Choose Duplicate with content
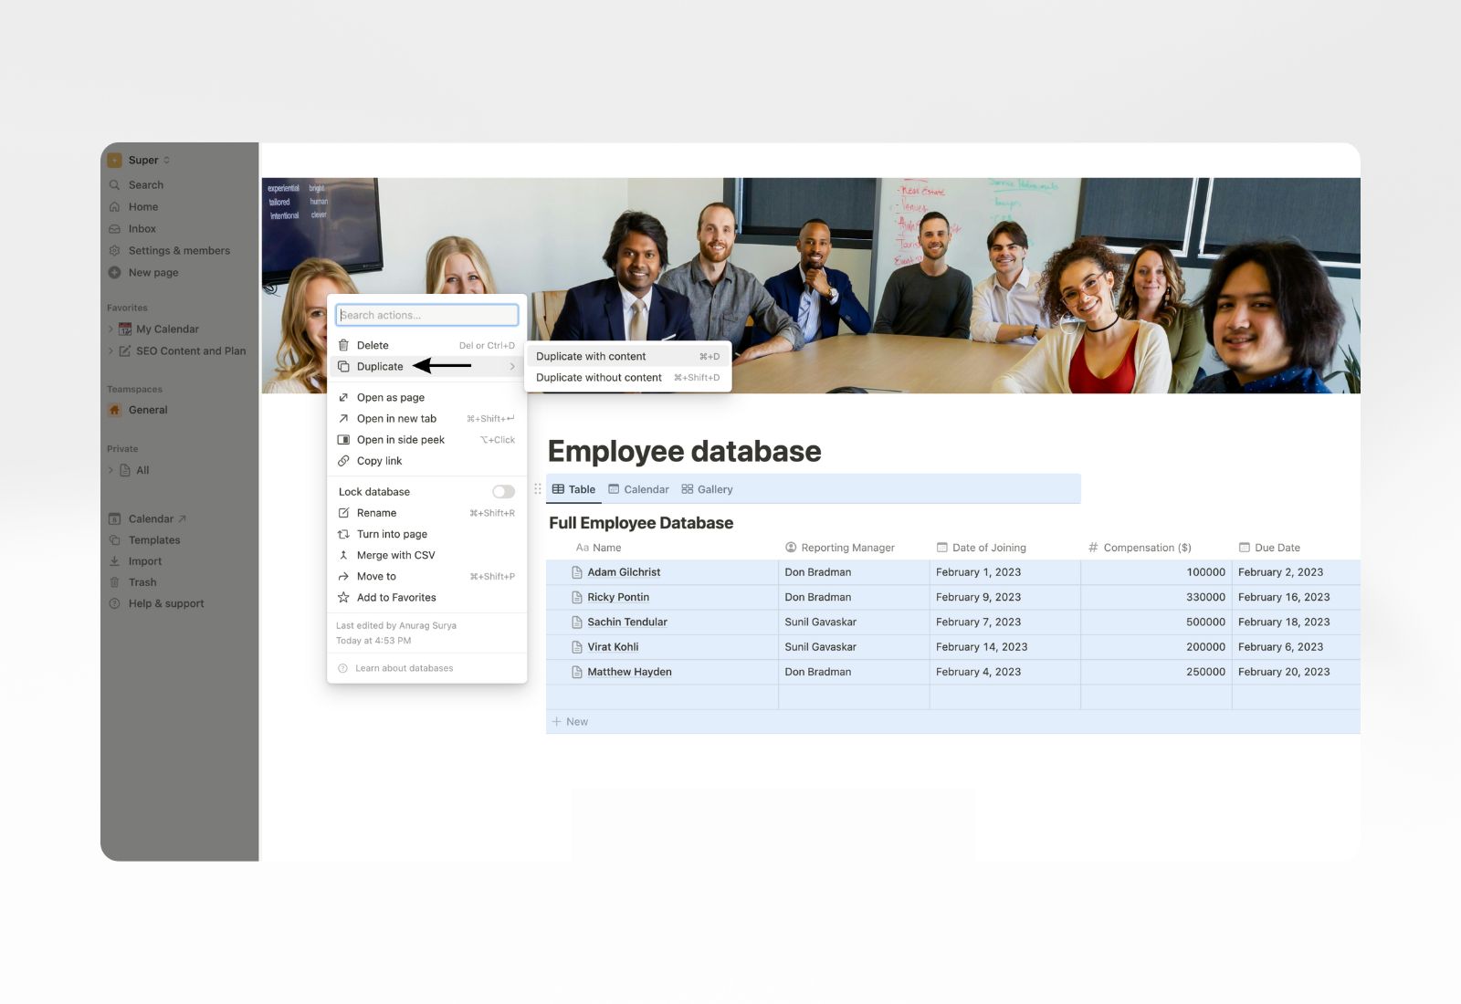Screen dimensions: 1461x1004 tap(627, 356)
